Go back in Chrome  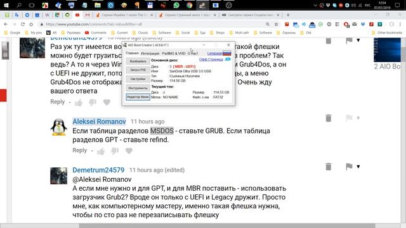(6, 24)
